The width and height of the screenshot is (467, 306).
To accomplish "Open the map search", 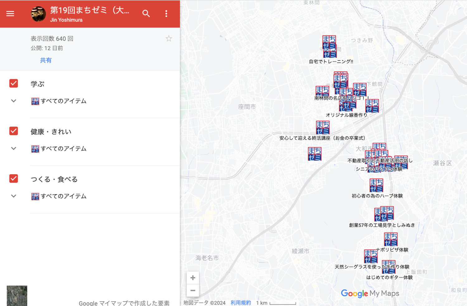I will pos(146,14).
